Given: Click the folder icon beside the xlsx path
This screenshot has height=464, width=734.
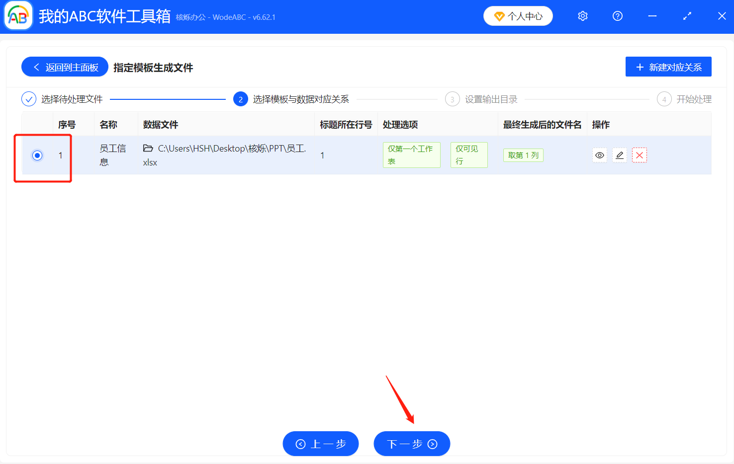Looking at the screenshot, I should click(146, 148).
